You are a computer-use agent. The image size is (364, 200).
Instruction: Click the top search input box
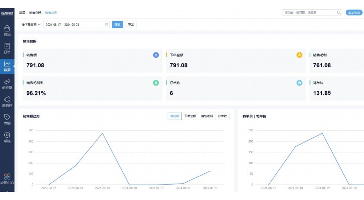[312, 13]
